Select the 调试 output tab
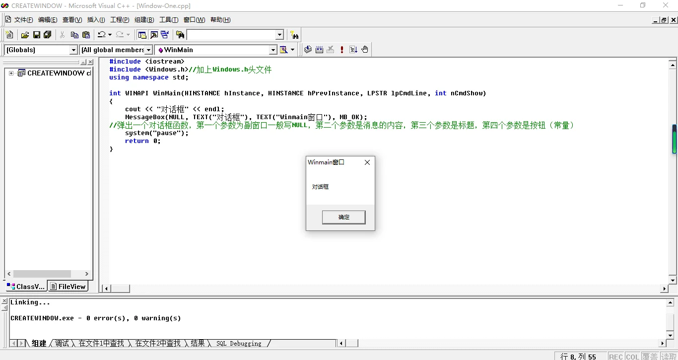The image size is (678, 360). tap(62, 343)
